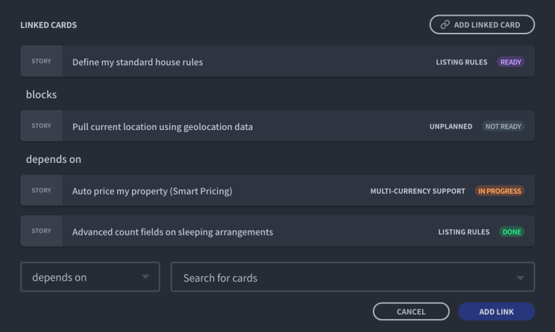The width and height of the screenshot is (555, 332).
Task: Click the Search for cards field
Action: coord(353,277)
